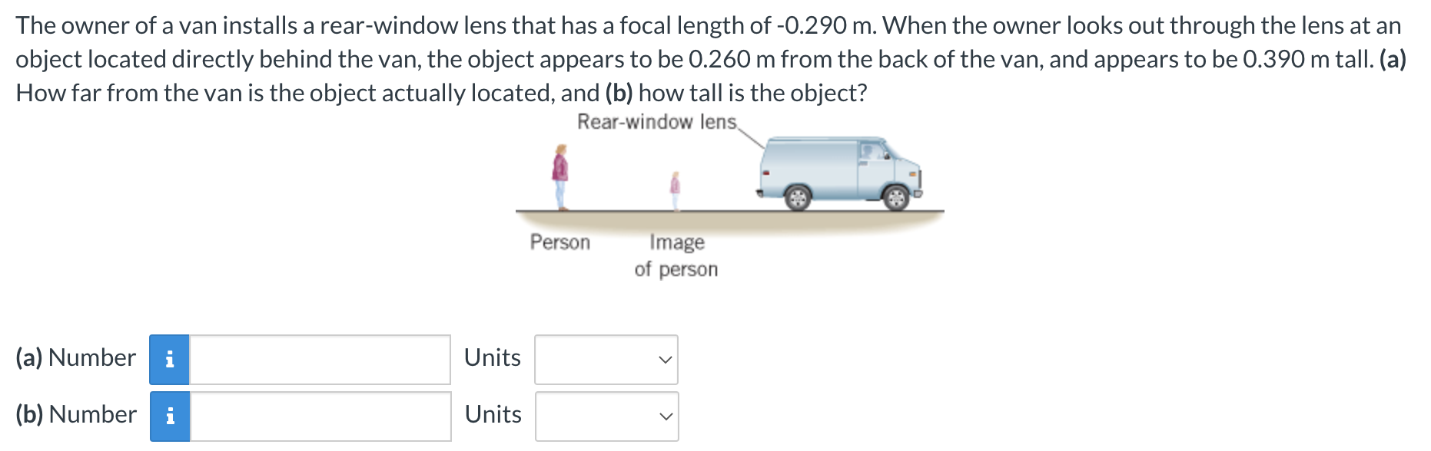Click the Person label below the diagram
1431x451 pixels.
point(559,243)
